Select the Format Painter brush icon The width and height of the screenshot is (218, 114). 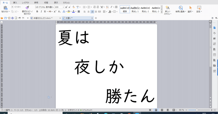point(27,8)
